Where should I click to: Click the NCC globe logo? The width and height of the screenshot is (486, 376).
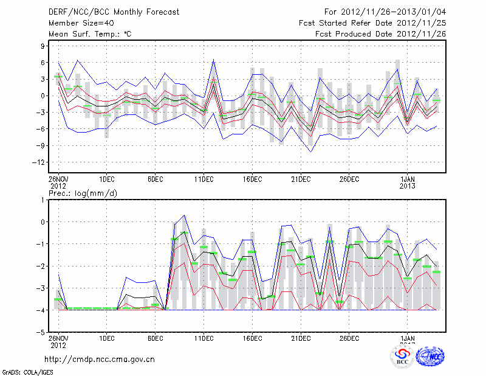click(x=430, y=357)
